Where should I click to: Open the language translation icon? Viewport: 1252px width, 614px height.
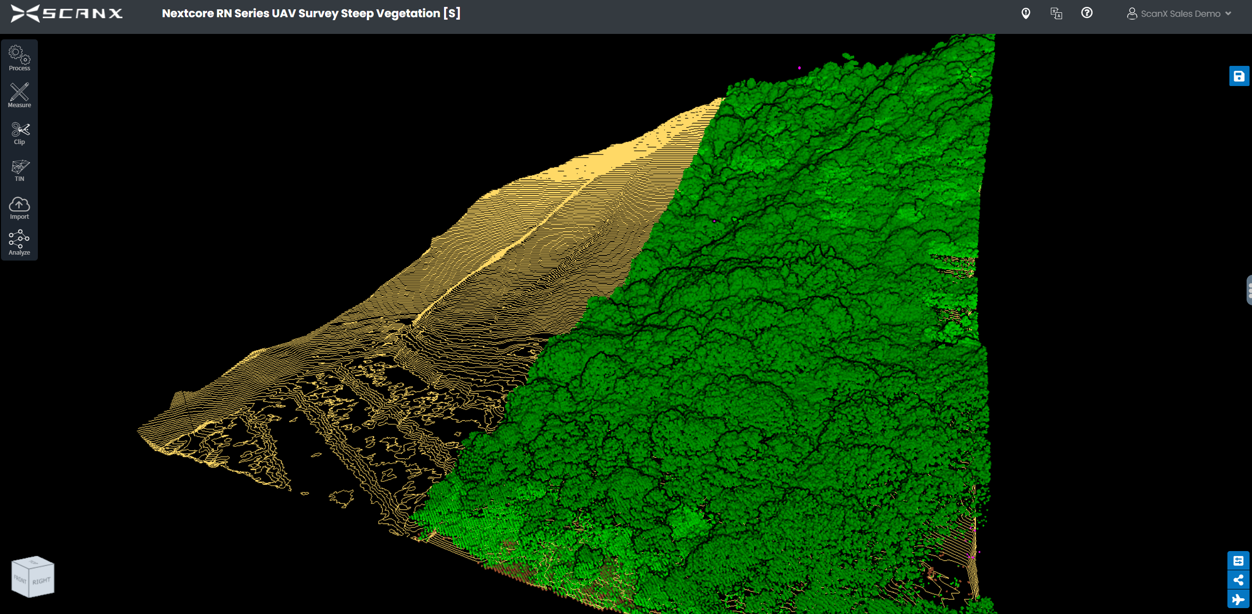1056,13
